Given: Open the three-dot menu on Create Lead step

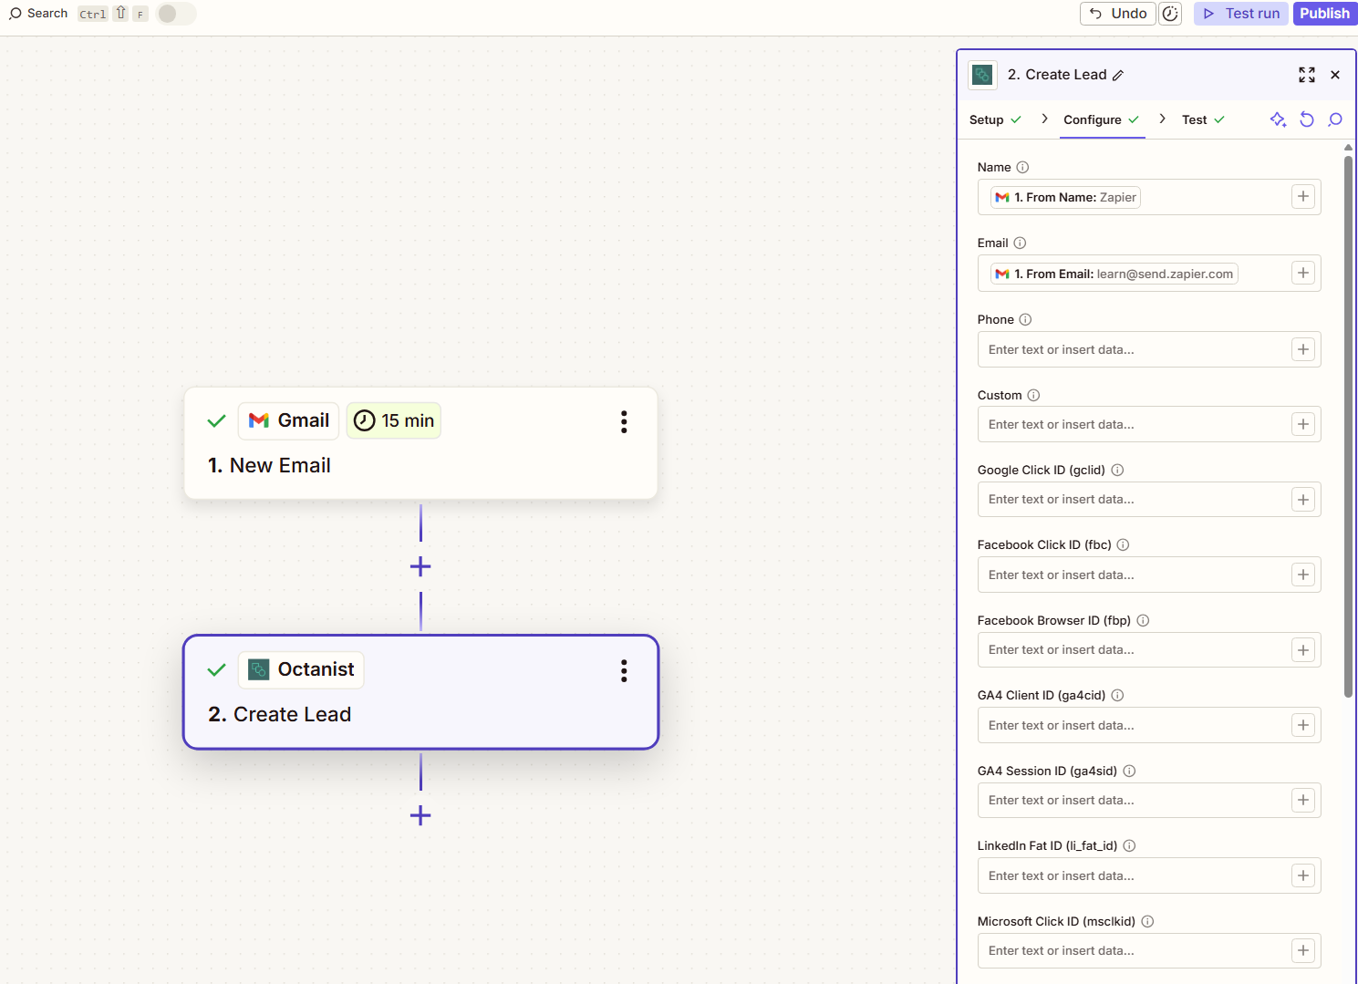Looking at the screenshot, I should coord(624,670).
